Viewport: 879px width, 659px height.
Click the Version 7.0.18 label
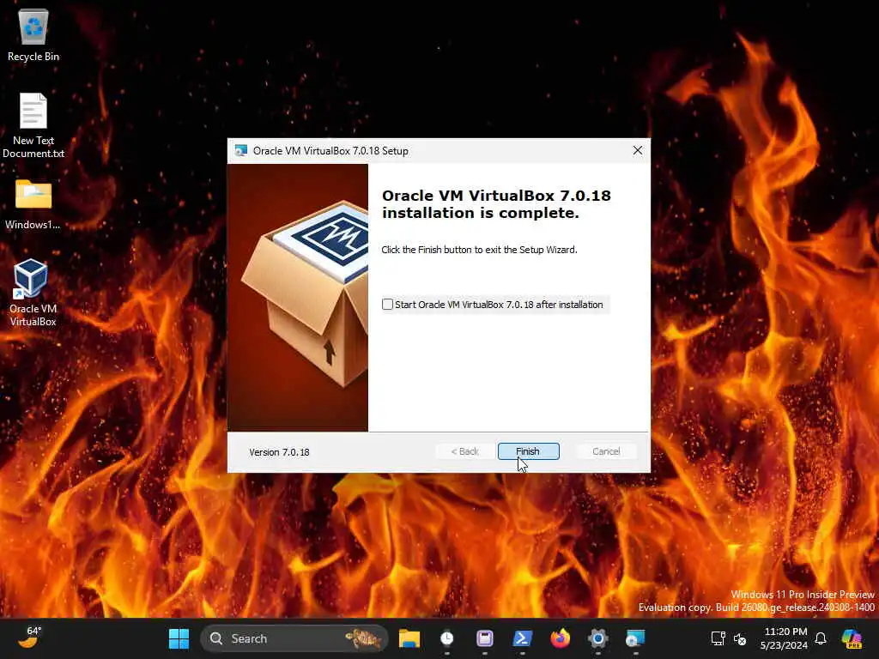point(279,452)
